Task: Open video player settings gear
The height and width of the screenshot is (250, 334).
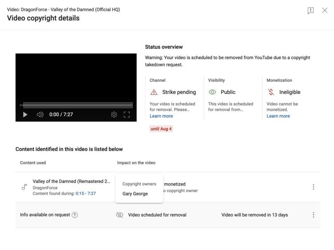Action: coord(114,114)
